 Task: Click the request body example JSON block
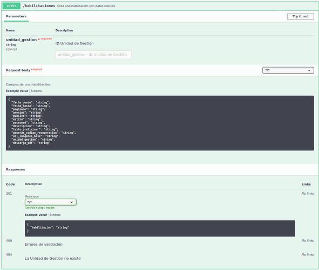pyautogui.click(x=160, y=123)
